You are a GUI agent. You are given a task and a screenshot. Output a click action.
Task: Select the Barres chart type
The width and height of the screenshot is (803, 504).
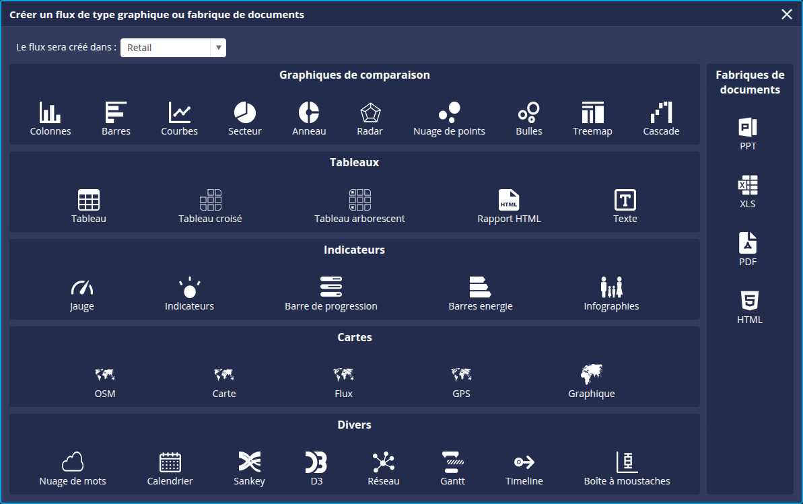(116, 118)
